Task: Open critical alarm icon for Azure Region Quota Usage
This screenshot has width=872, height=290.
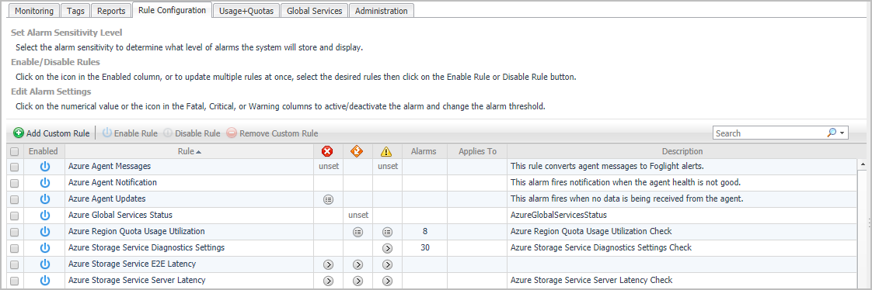Action: (x=358, y=232)
